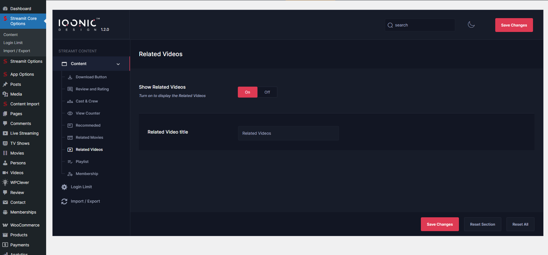Click the Download Button icon in sidebar
This screenshot has height=255, width=548.
tap(70, 77)
